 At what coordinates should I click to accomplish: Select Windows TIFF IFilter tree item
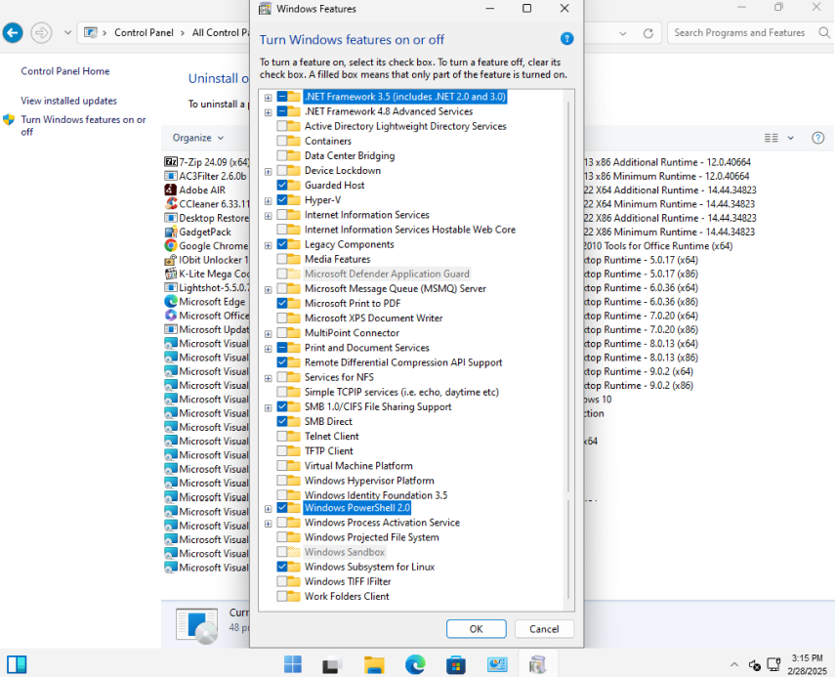tap(348, 581)
